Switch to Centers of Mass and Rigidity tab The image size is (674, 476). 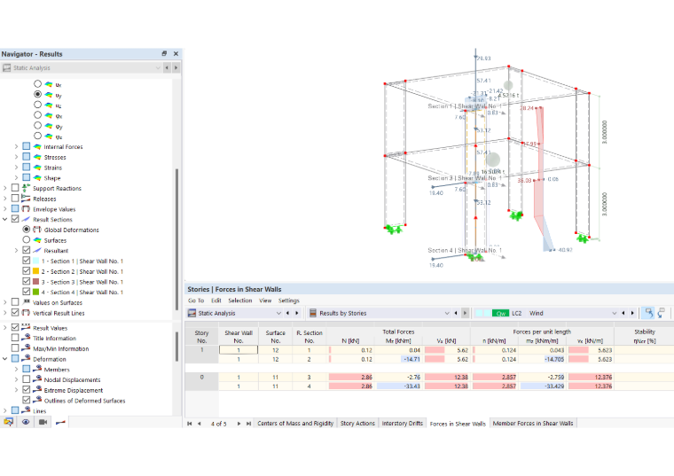tap(295, 424)
